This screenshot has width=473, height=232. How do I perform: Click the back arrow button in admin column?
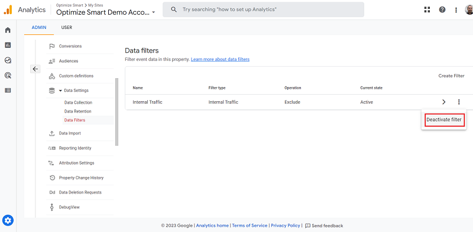click(35, 69)
